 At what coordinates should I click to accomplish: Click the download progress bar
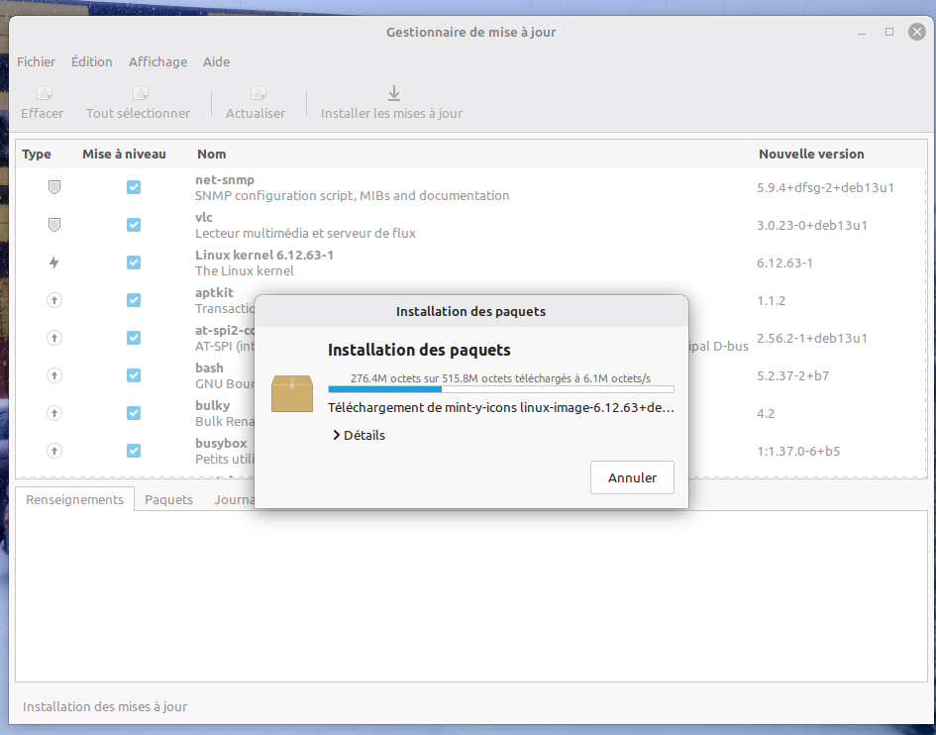(x=500, y=389)
